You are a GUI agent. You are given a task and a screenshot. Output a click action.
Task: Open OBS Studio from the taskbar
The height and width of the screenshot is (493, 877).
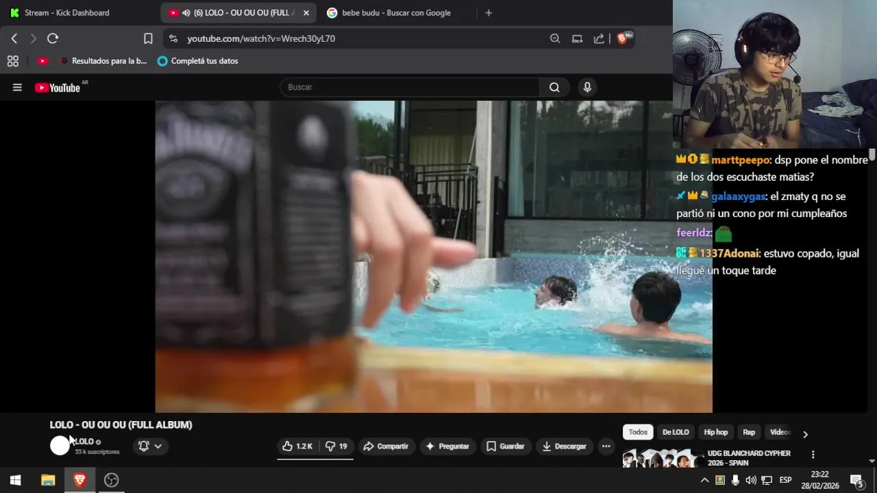111,480
